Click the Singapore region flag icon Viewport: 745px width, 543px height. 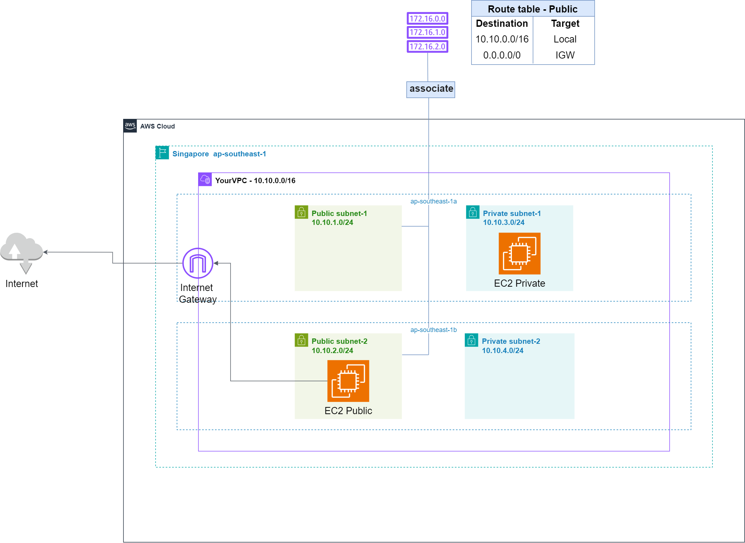pos(162,152)
